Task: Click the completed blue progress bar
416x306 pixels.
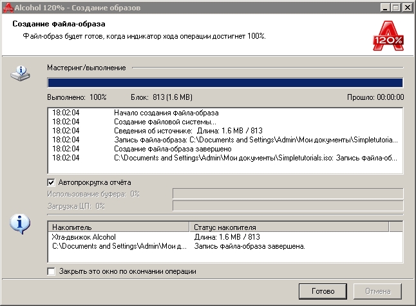Action: (x=225, y=82)
